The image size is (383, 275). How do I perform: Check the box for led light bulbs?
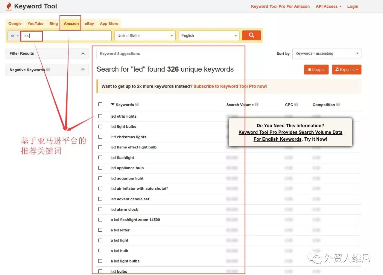[100, 126]
